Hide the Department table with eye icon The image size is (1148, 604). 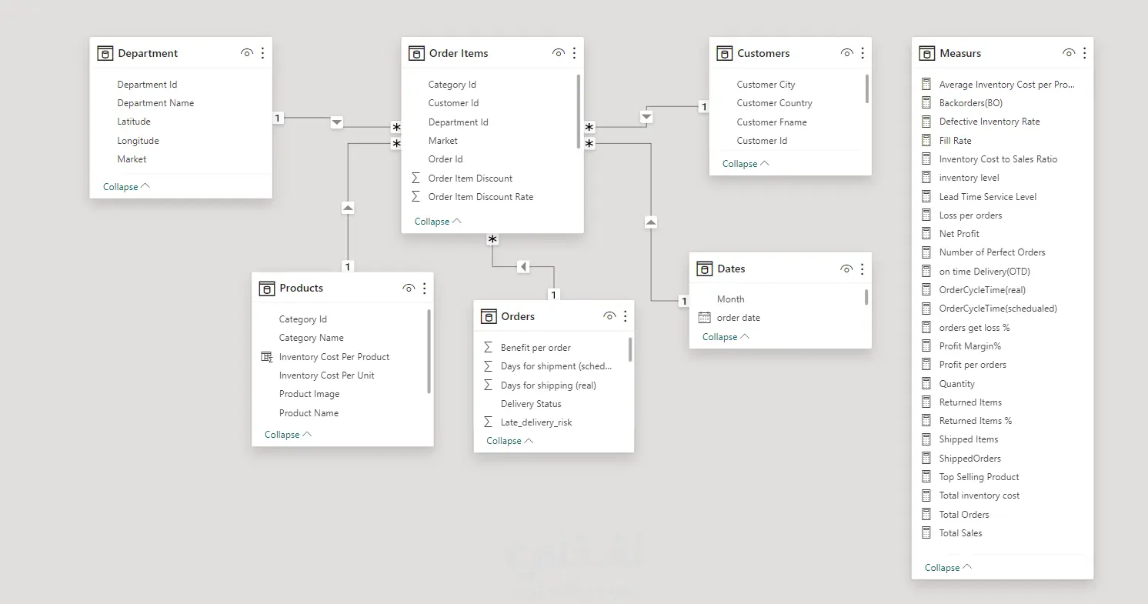(x=247, y=53)
